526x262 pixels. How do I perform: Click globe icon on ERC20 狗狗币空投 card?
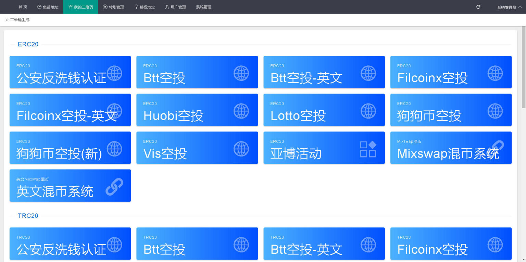point(495,111)
